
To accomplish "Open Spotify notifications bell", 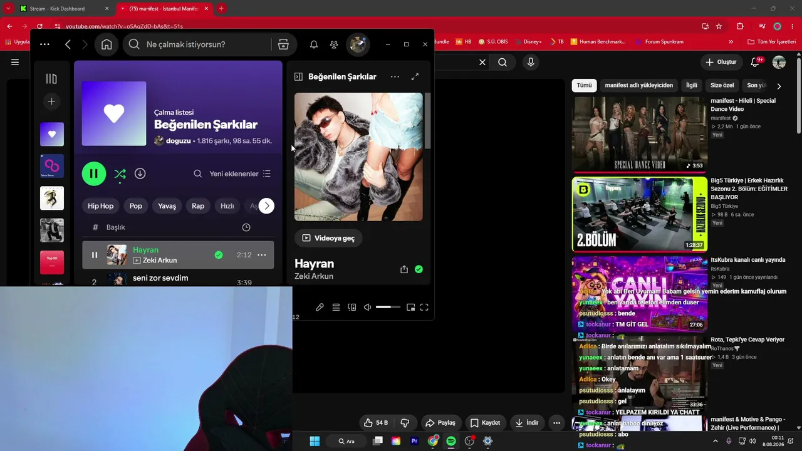I will (314, 44).
